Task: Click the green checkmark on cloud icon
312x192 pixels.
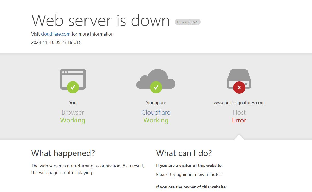Action: pyautogui.click(x=156, y=87)
